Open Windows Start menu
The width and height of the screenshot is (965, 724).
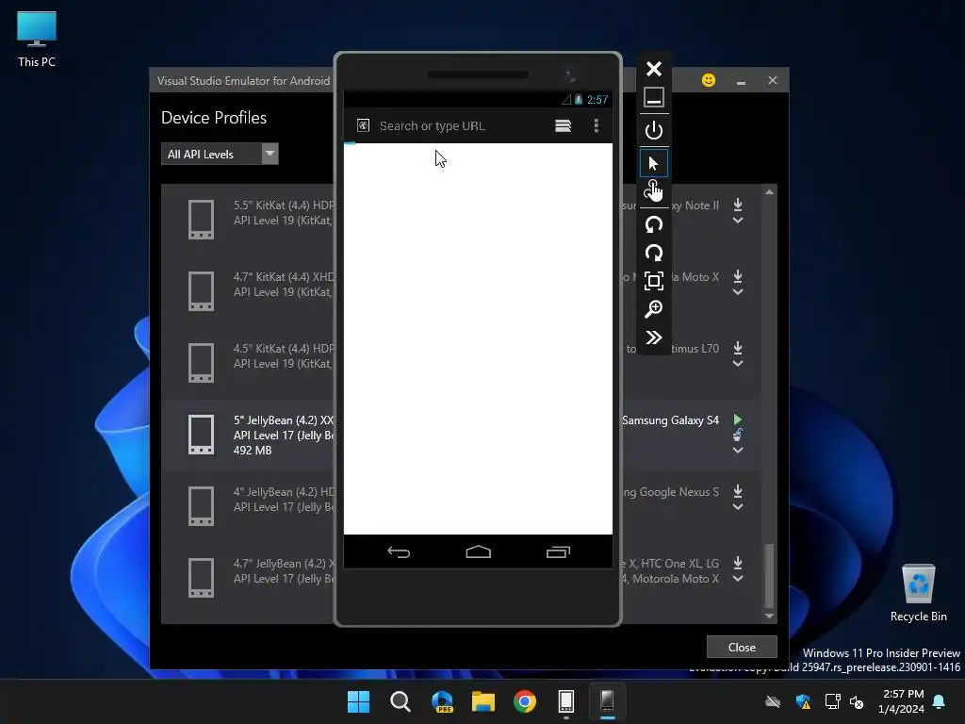(x=358, y=701)
